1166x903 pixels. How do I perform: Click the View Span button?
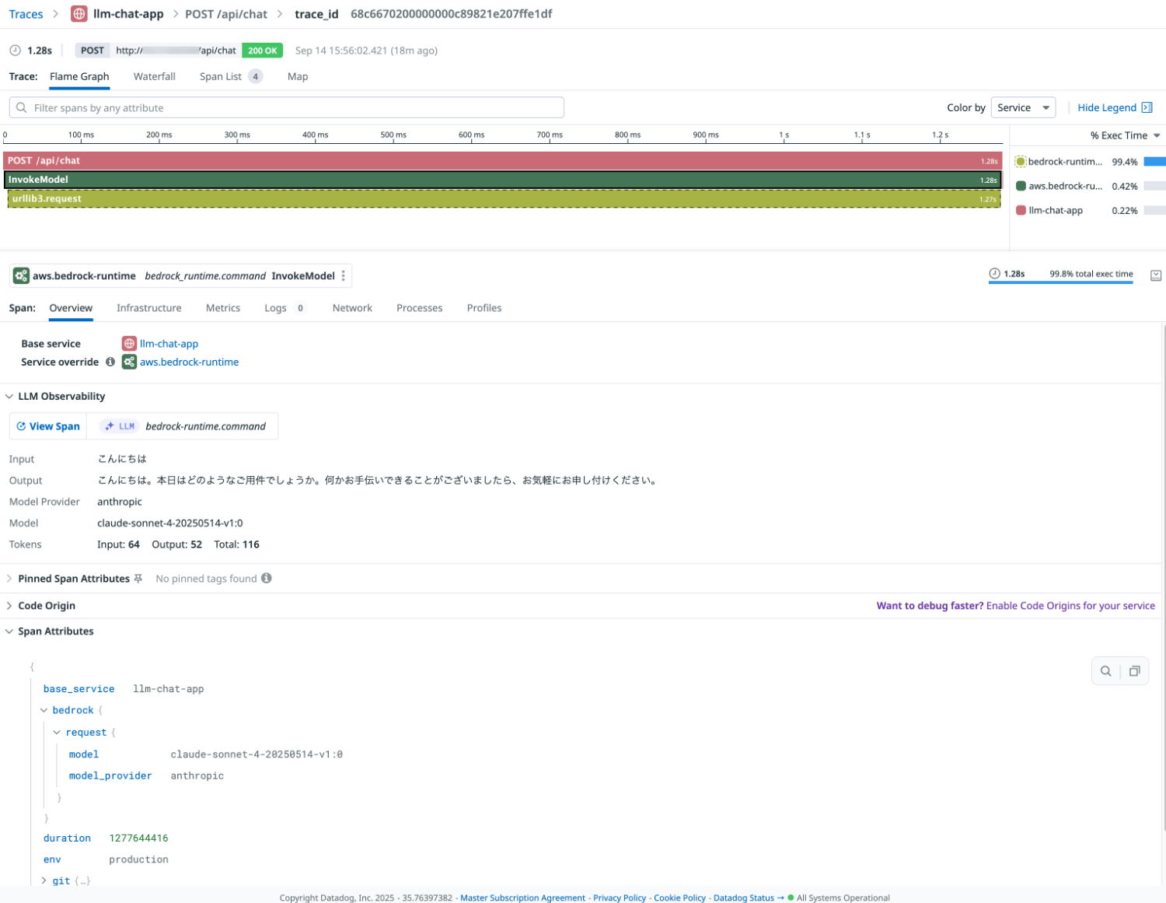48,426
